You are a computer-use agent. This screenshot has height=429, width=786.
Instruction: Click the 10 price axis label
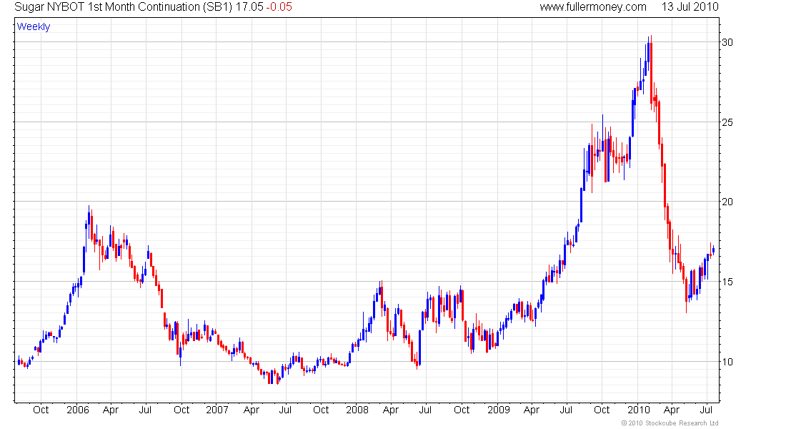(727, 362)
